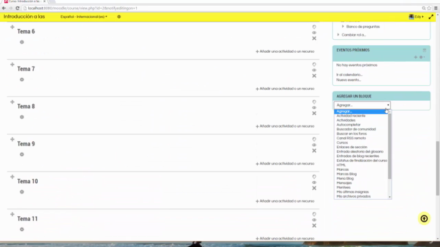This screenshot has height=247, width=440.
Task: Expand the Banco de preguntas tree item
Action: 343,27
